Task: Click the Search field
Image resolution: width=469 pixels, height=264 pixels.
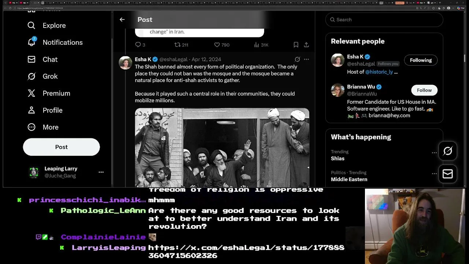Action: click(384, 19)
